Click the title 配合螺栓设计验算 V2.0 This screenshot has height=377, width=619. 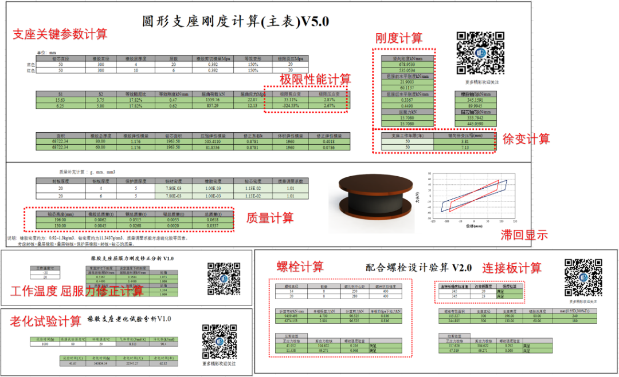click(x=418, y=268)
